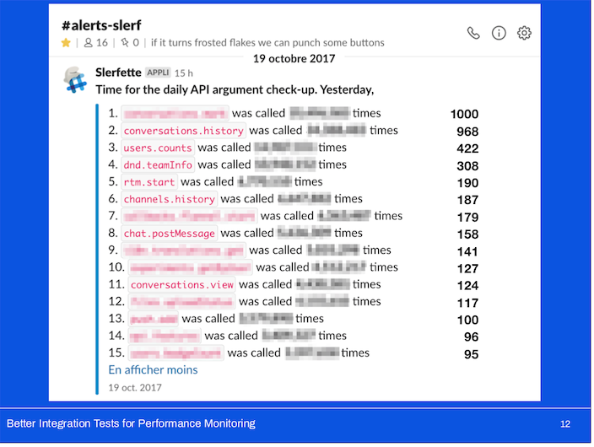
Task: Click the value 100
Action: click(467, 320)
